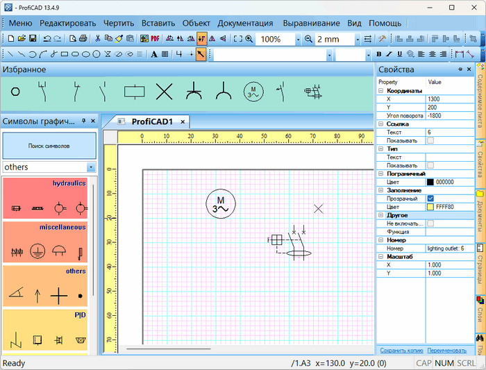
Task: Click the Cut scissors icon
Action: 98,39
